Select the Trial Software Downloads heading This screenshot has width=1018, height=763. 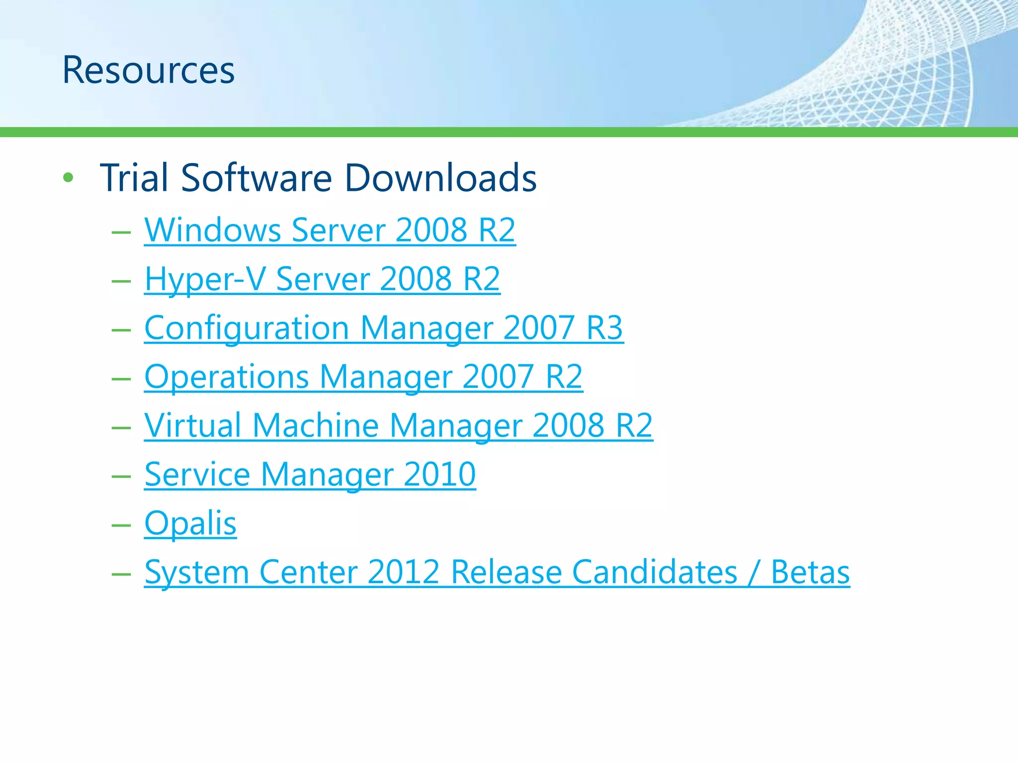(318, 177)
